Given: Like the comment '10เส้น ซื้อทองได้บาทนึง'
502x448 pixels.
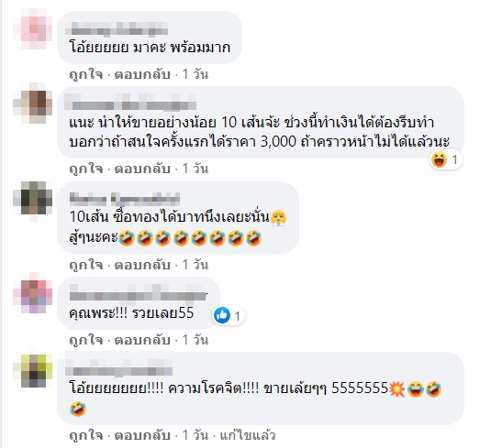Looking at the screenshot, I should click(x=86, y=265).
